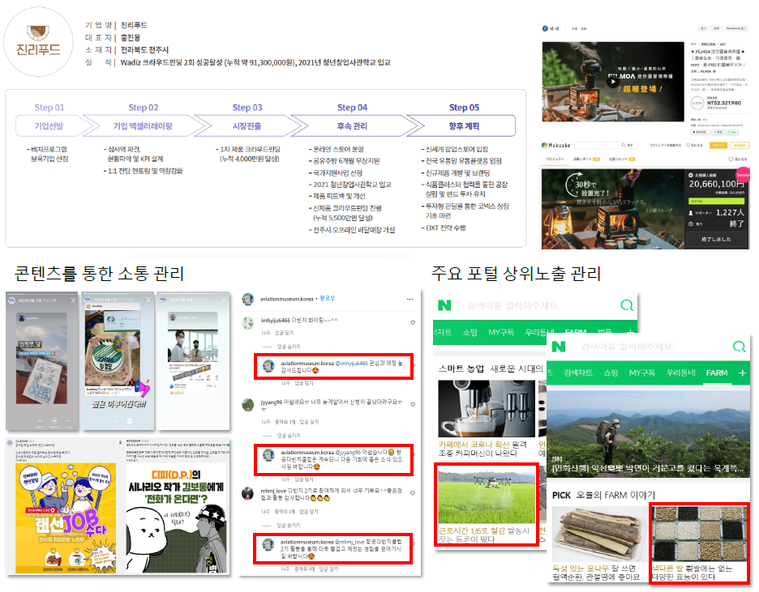Click the play button on campfire video

pyautogui.click(x=613, y=81)
